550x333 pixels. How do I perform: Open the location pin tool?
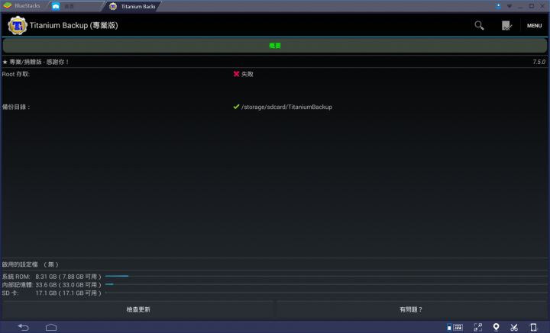pos(496,327)
